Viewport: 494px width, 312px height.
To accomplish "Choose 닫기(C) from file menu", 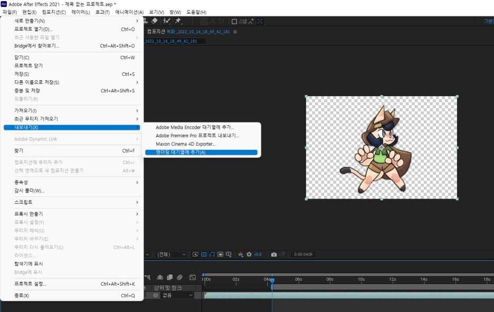I will (72, 58).
